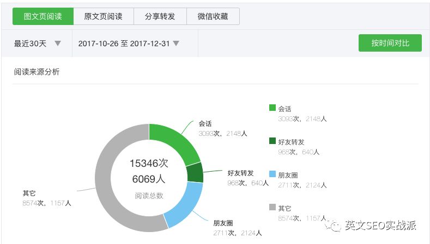Open the 原文页阅读 tab
The width and height of the screenshot is (430, 244).
click(104, 16)
